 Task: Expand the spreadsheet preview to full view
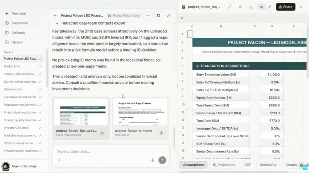point(230,7)
